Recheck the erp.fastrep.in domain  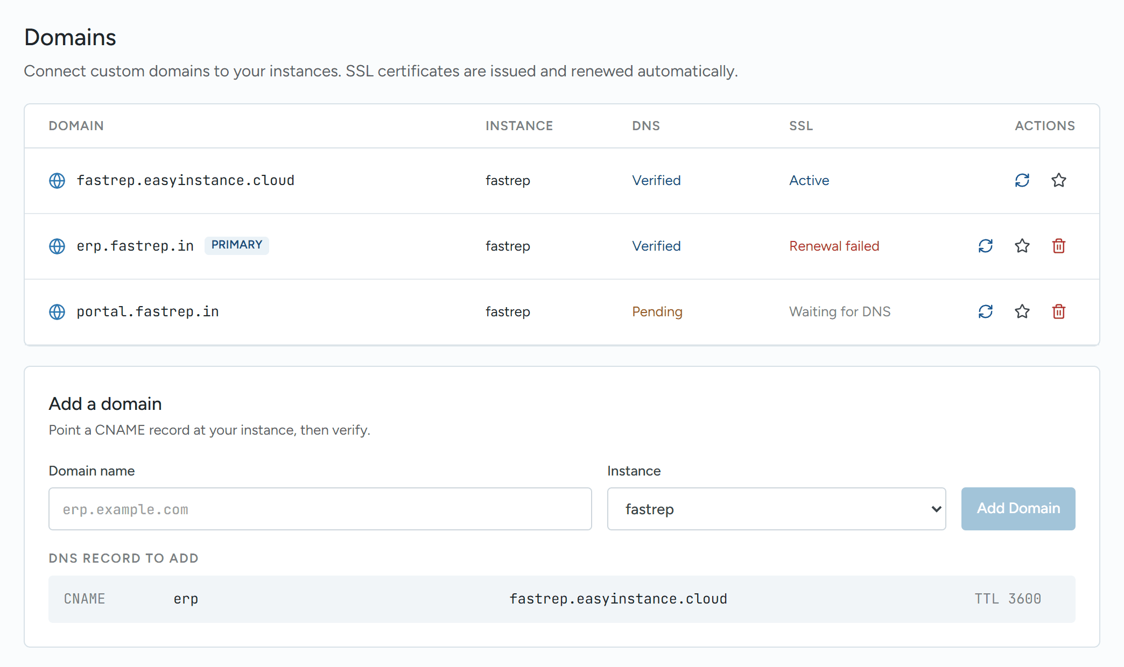[x=985, y=246]
